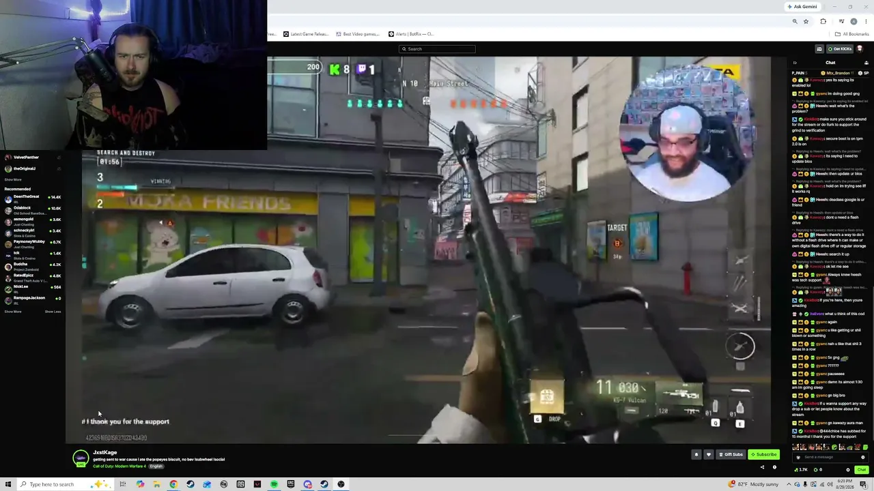Focus the Windows taskbar search box
This screenshot has width=874, height=491.
tap(65, 484)
